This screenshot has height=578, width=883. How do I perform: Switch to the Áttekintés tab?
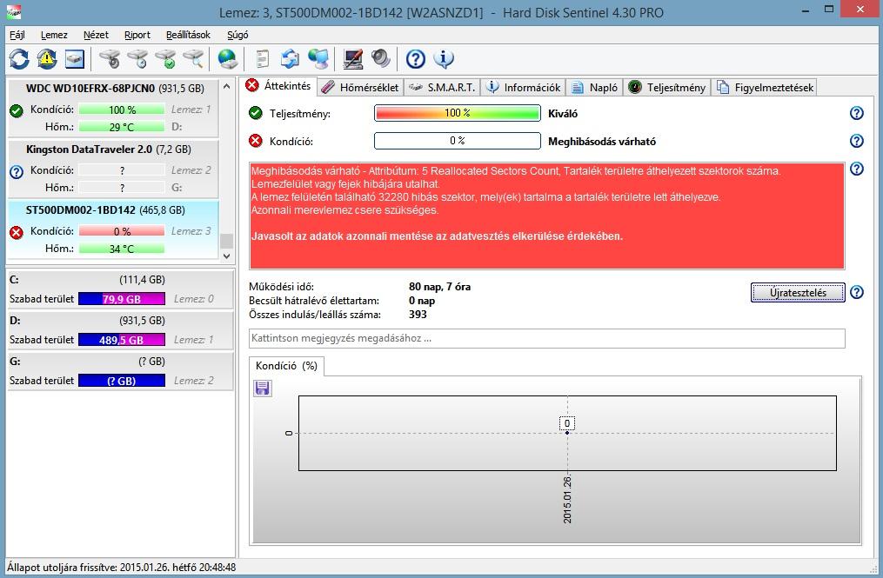279,86
